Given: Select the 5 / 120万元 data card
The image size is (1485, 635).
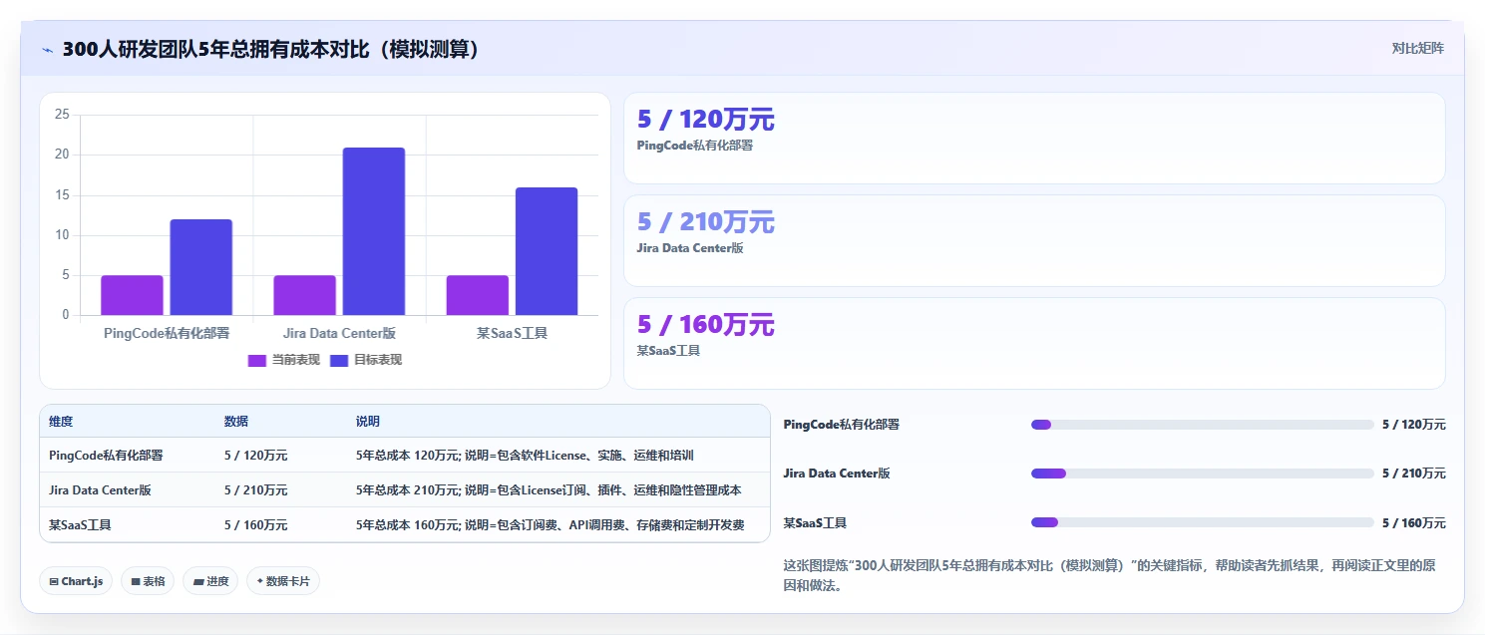Looking at the screenshot, I should [x=1034, y=138].
